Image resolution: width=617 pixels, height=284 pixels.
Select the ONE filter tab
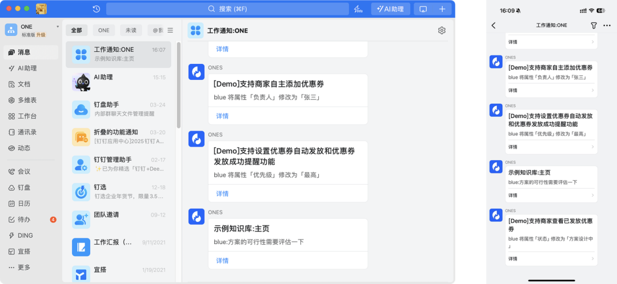click(104, 30)
